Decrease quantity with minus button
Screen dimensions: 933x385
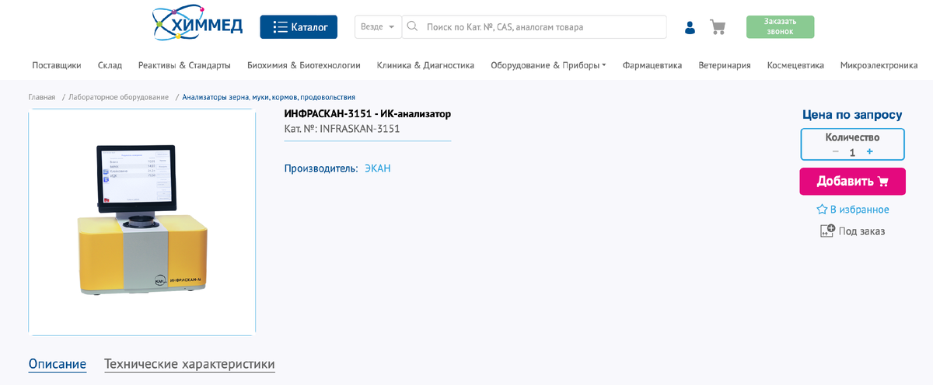click(836, 151)
